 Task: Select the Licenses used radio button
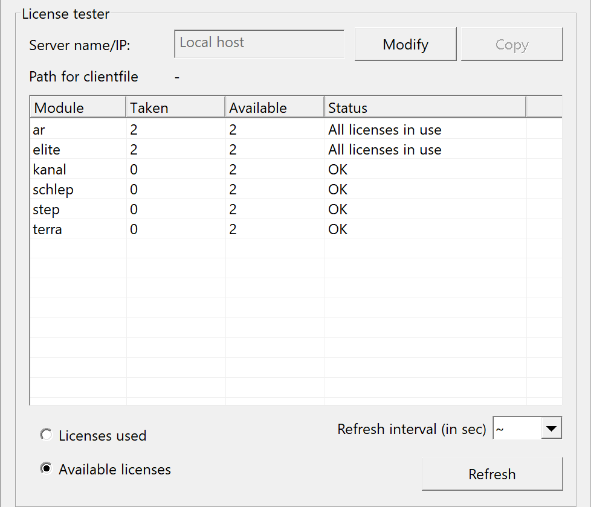pos(46,435)
